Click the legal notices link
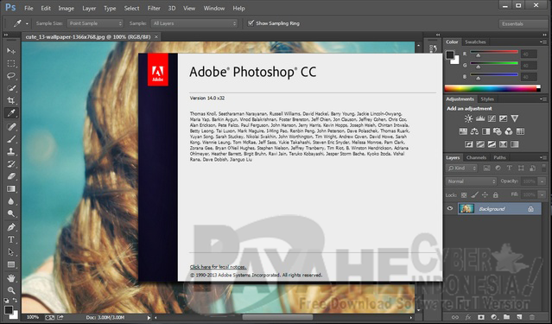This screenshot has width=552, height=324. point(218,267)
